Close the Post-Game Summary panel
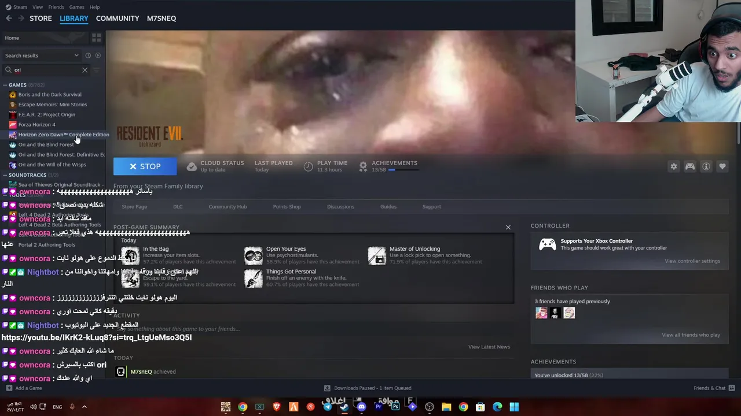Image resolution: width=741 pixels, height=416 pixels. pyautogui.click(x=508, y=227)
